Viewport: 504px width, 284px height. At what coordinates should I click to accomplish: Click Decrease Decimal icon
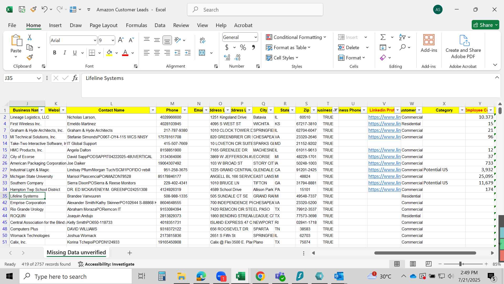coord(237,57)
